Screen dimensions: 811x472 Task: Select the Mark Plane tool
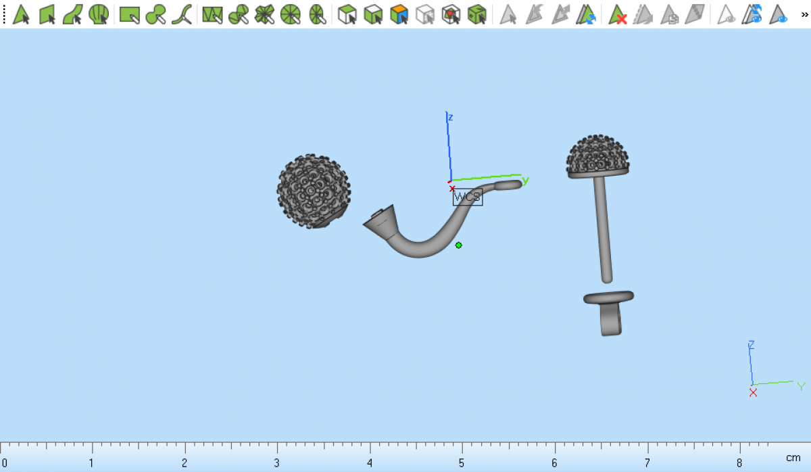(47, 14)
